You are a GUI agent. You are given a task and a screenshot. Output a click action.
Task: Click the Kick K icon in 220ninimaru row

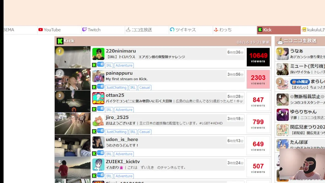point(94,65)
